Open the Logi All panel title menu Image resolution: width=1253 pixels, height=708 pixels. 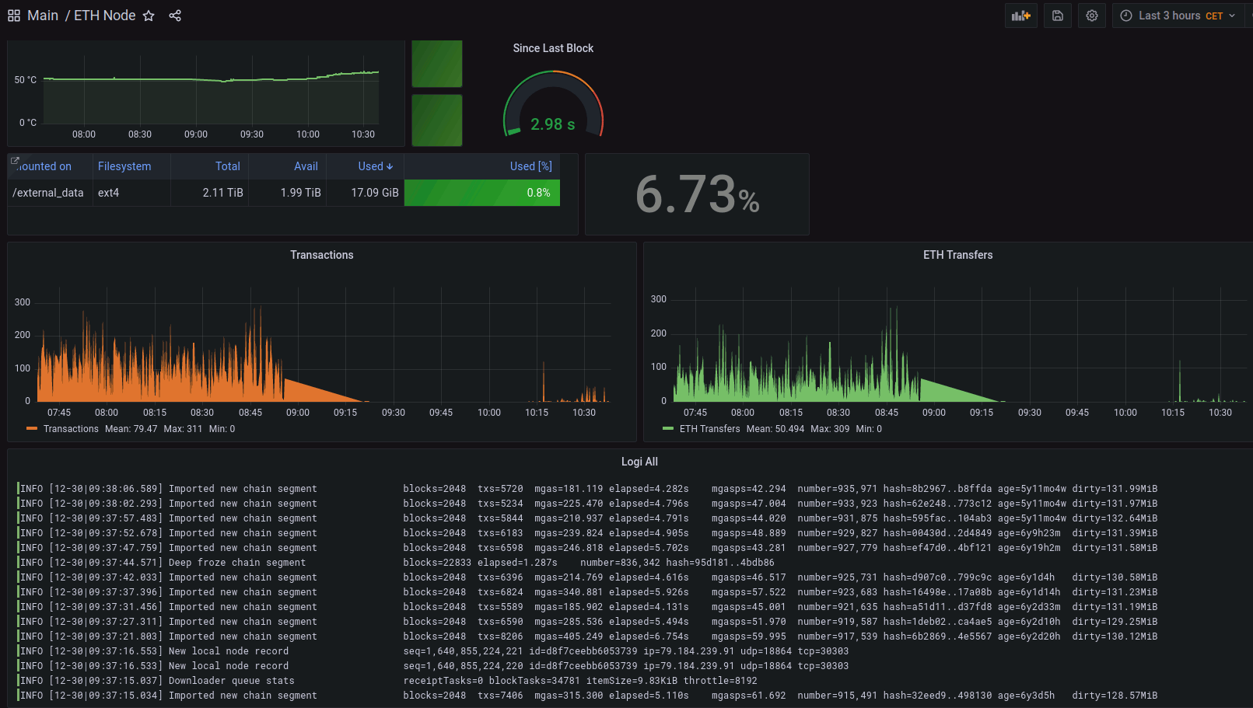coord(639,461)
